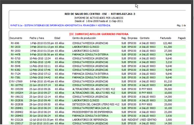Click the billed amount 31,500
Screen dimensions: 194x125
coord(168,101)
